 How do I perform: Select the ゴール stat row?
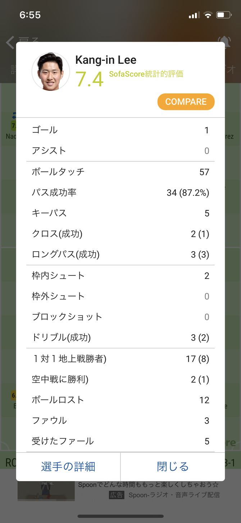(120, 130)
